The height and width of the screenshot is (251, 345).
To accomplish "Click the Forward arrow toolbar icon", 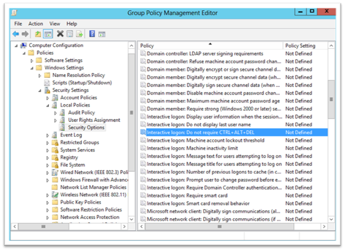I will 25,34.
